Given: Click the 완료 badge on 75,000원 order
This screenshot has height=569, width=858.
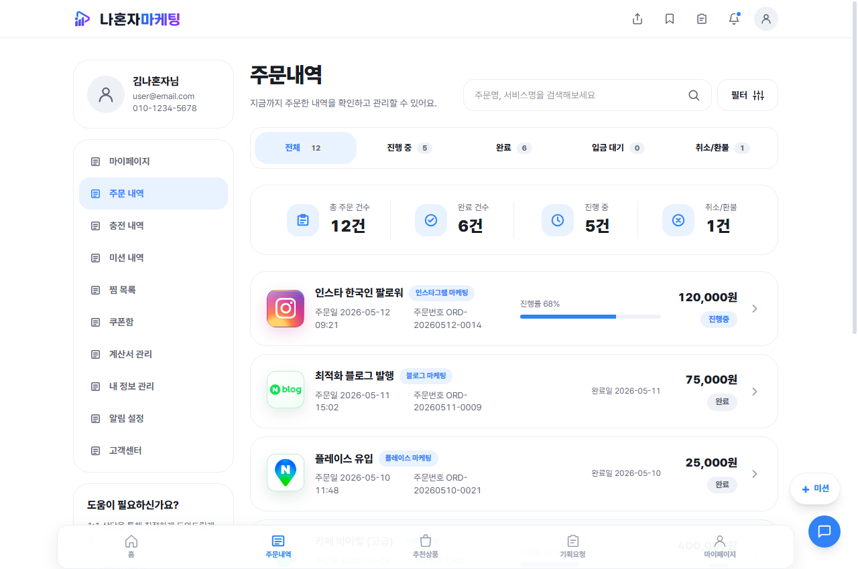Looking at the screenshot, I should point(722,402).
